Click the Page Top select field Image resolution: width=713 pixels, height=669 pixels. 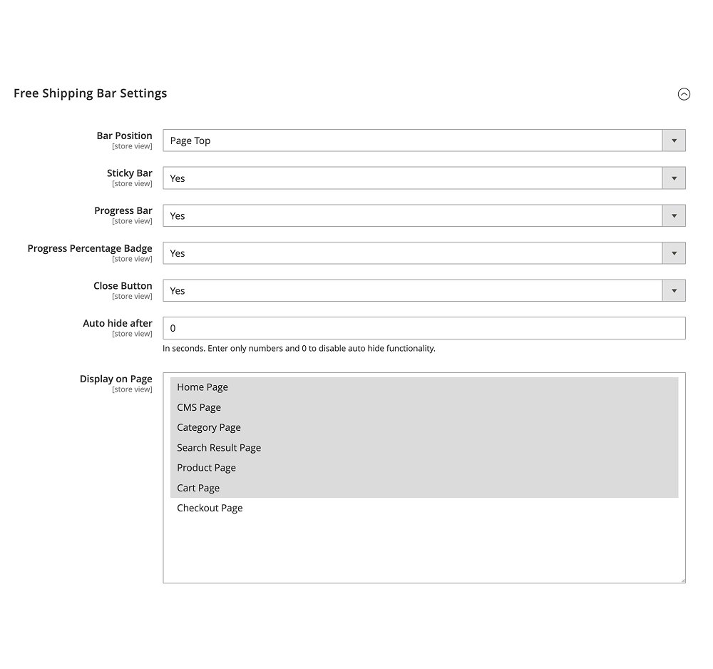click(x=424, y=141)
